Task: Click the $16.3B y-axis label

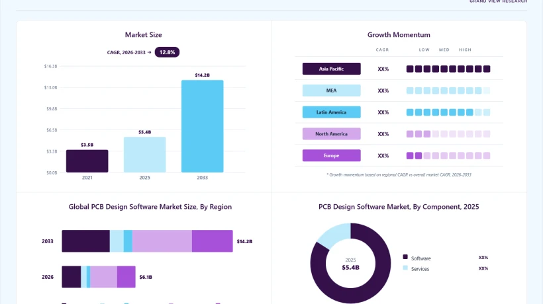Action: [x=50, y=66]
